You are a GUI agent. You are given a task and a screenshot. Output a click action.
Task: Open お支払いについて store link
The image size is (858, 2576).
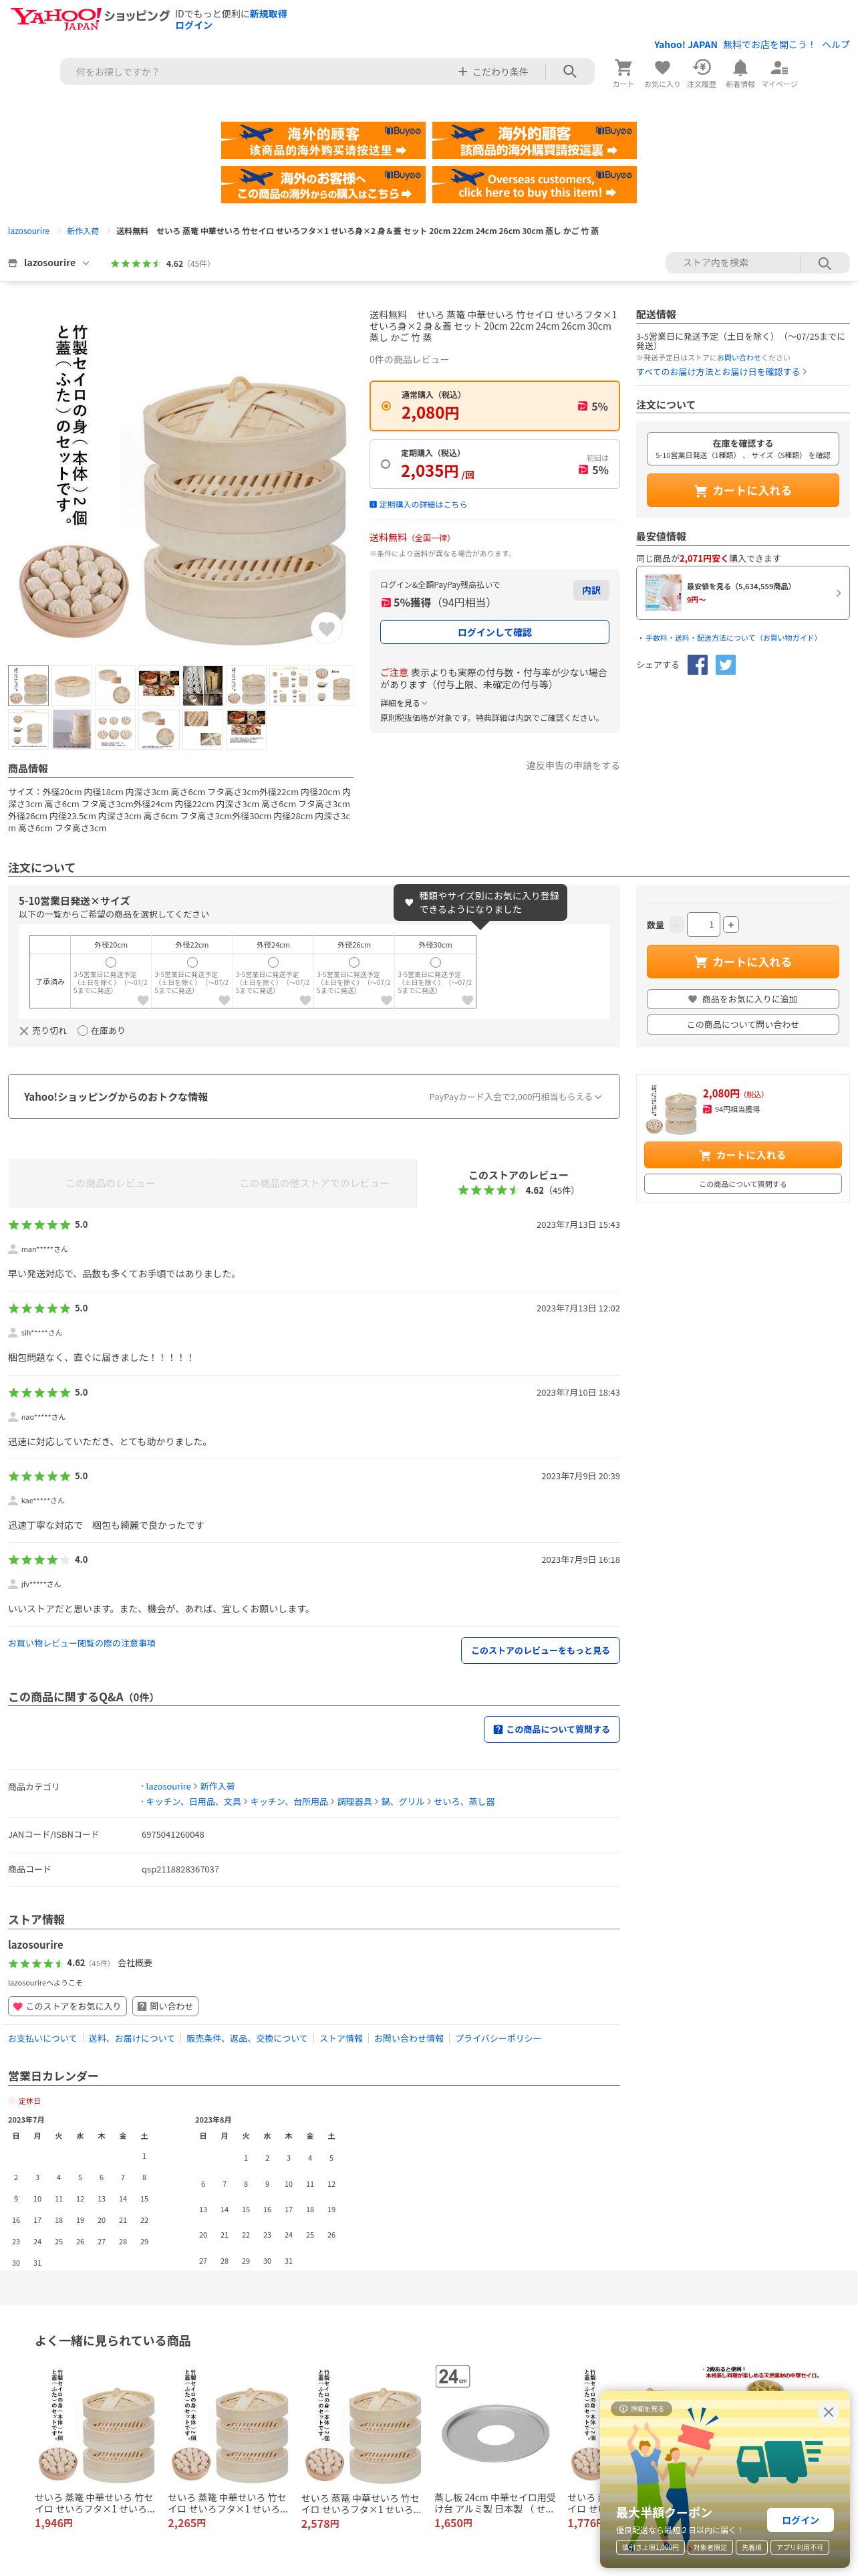[x=42, y=2038]
